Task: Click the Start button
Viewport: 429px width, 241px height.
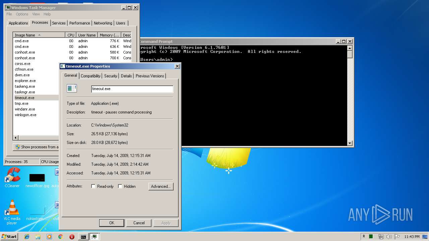Action: coord(9,237)
